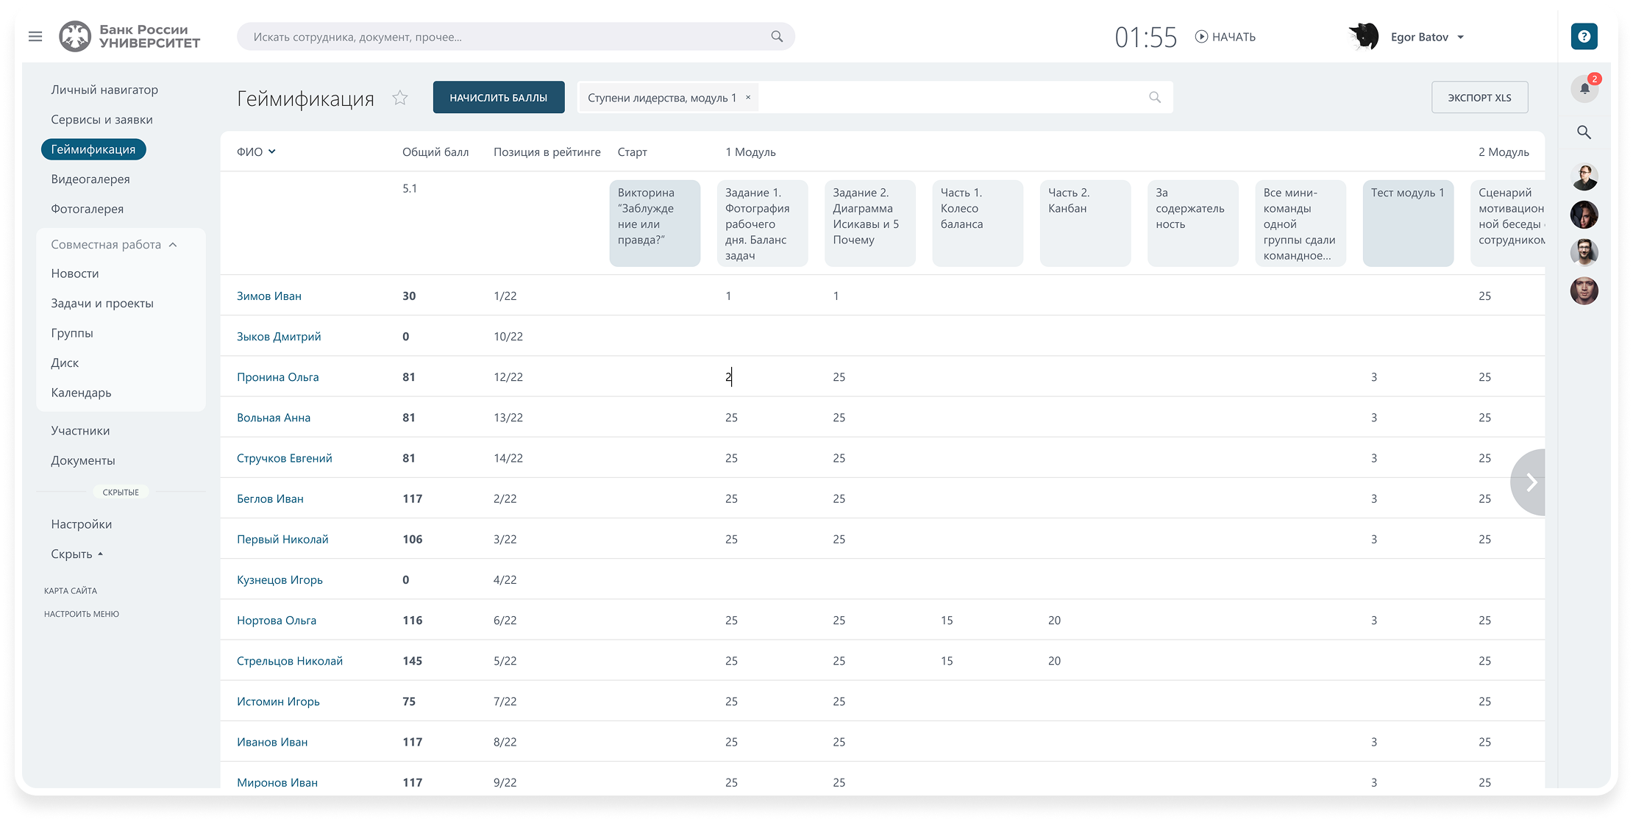Open the Egor Batov user dropdown
This screenshot has height=822, width=1633.
(x=1461, y=37)
